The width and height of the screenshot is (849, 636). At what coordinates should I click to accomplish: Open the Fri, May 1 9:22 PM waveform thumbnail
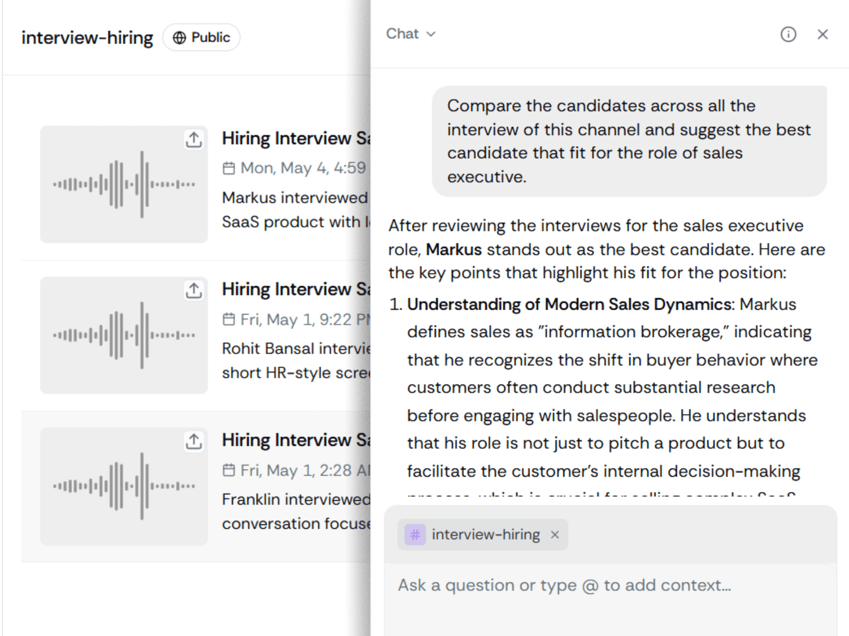tap(124, 335)
